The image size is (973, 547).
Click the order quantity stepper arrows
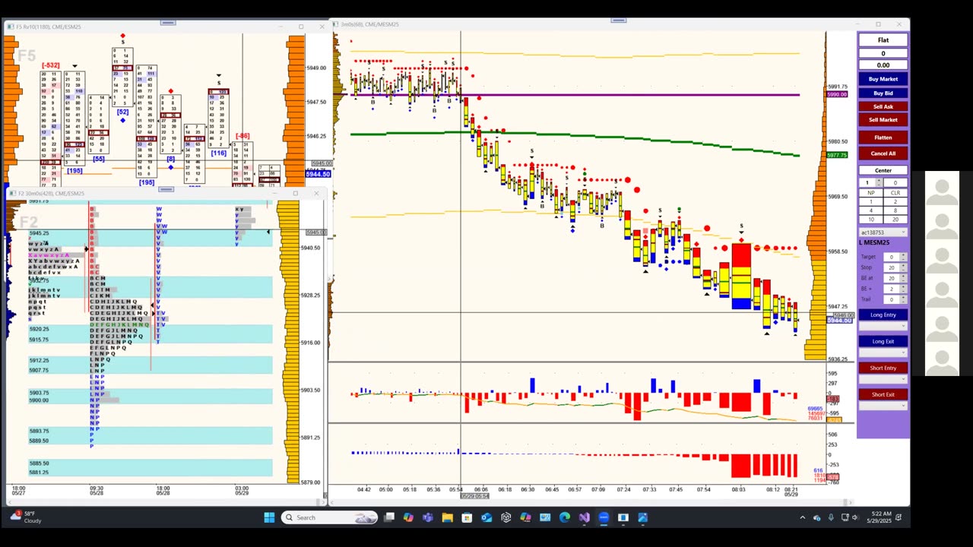[879, 182]
